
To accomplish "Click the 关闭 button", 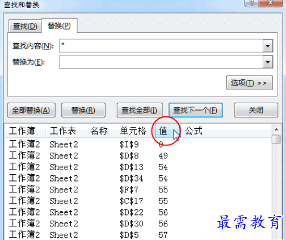I will 256,110.
